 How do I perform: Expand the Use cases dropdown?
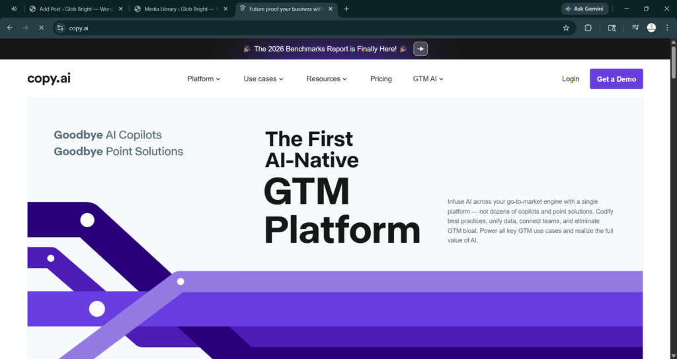point(263,79)
